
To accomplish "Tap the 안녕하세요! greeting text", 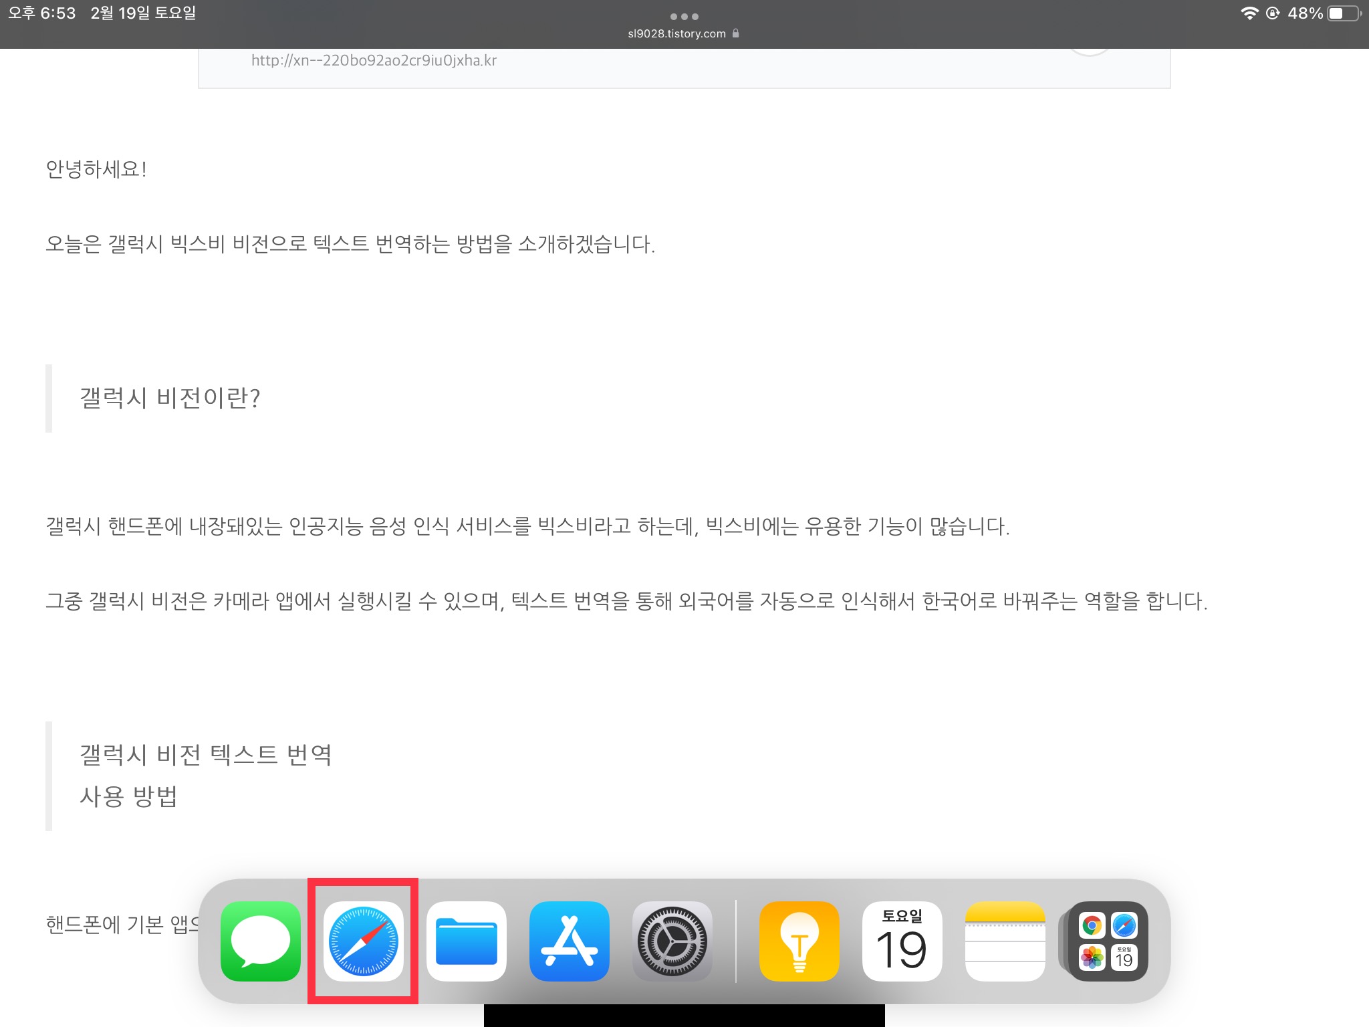I will (96, 169).
